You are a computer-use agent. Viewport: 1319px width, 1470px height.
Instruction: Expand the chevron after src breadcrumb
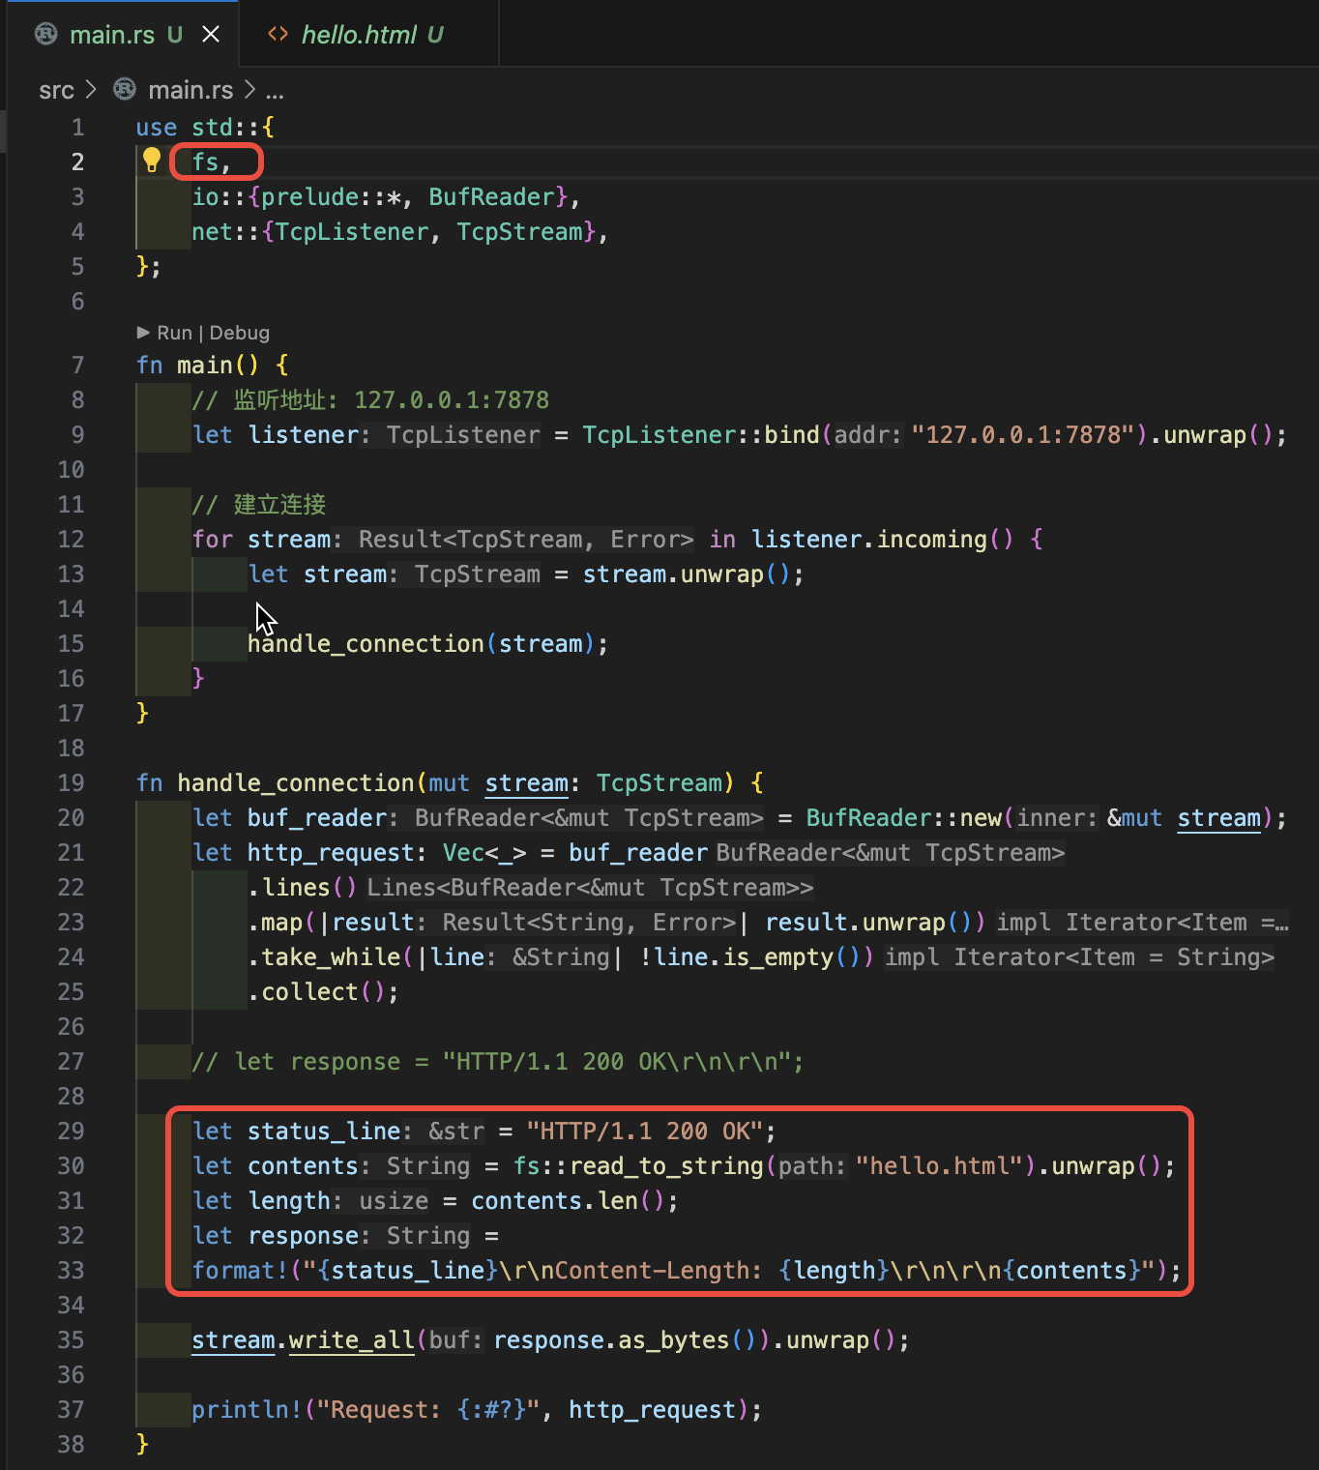click(x=91, y=90)
